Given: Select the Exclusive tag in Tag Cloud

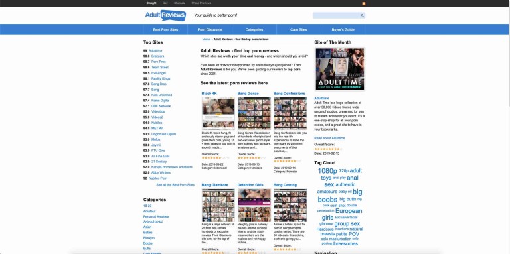Looking at the screenshot, I should 342,217.
